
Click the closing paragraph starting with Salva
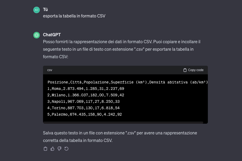tap(120, 137)
